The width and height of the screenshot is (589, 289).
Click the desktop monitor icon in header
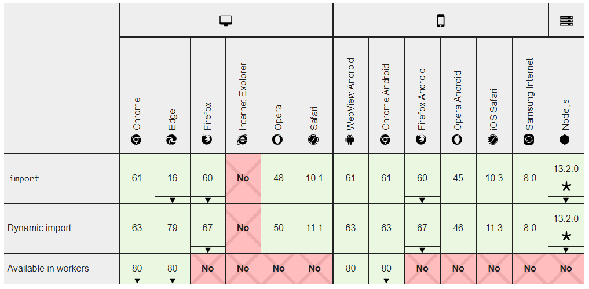[x=225, y=21]
